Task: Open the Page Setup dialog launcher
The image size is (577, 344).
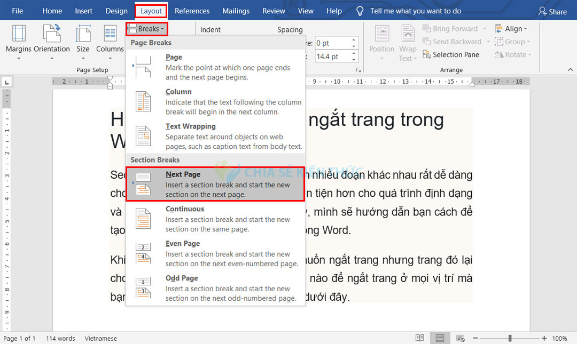Action: click(x=358, y=70)
